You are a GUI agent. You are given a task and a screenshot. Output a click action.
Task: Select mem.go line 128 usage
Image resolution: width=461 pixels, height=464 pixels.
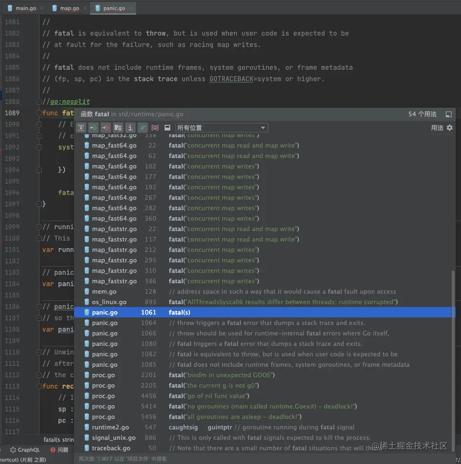(263, 291)
